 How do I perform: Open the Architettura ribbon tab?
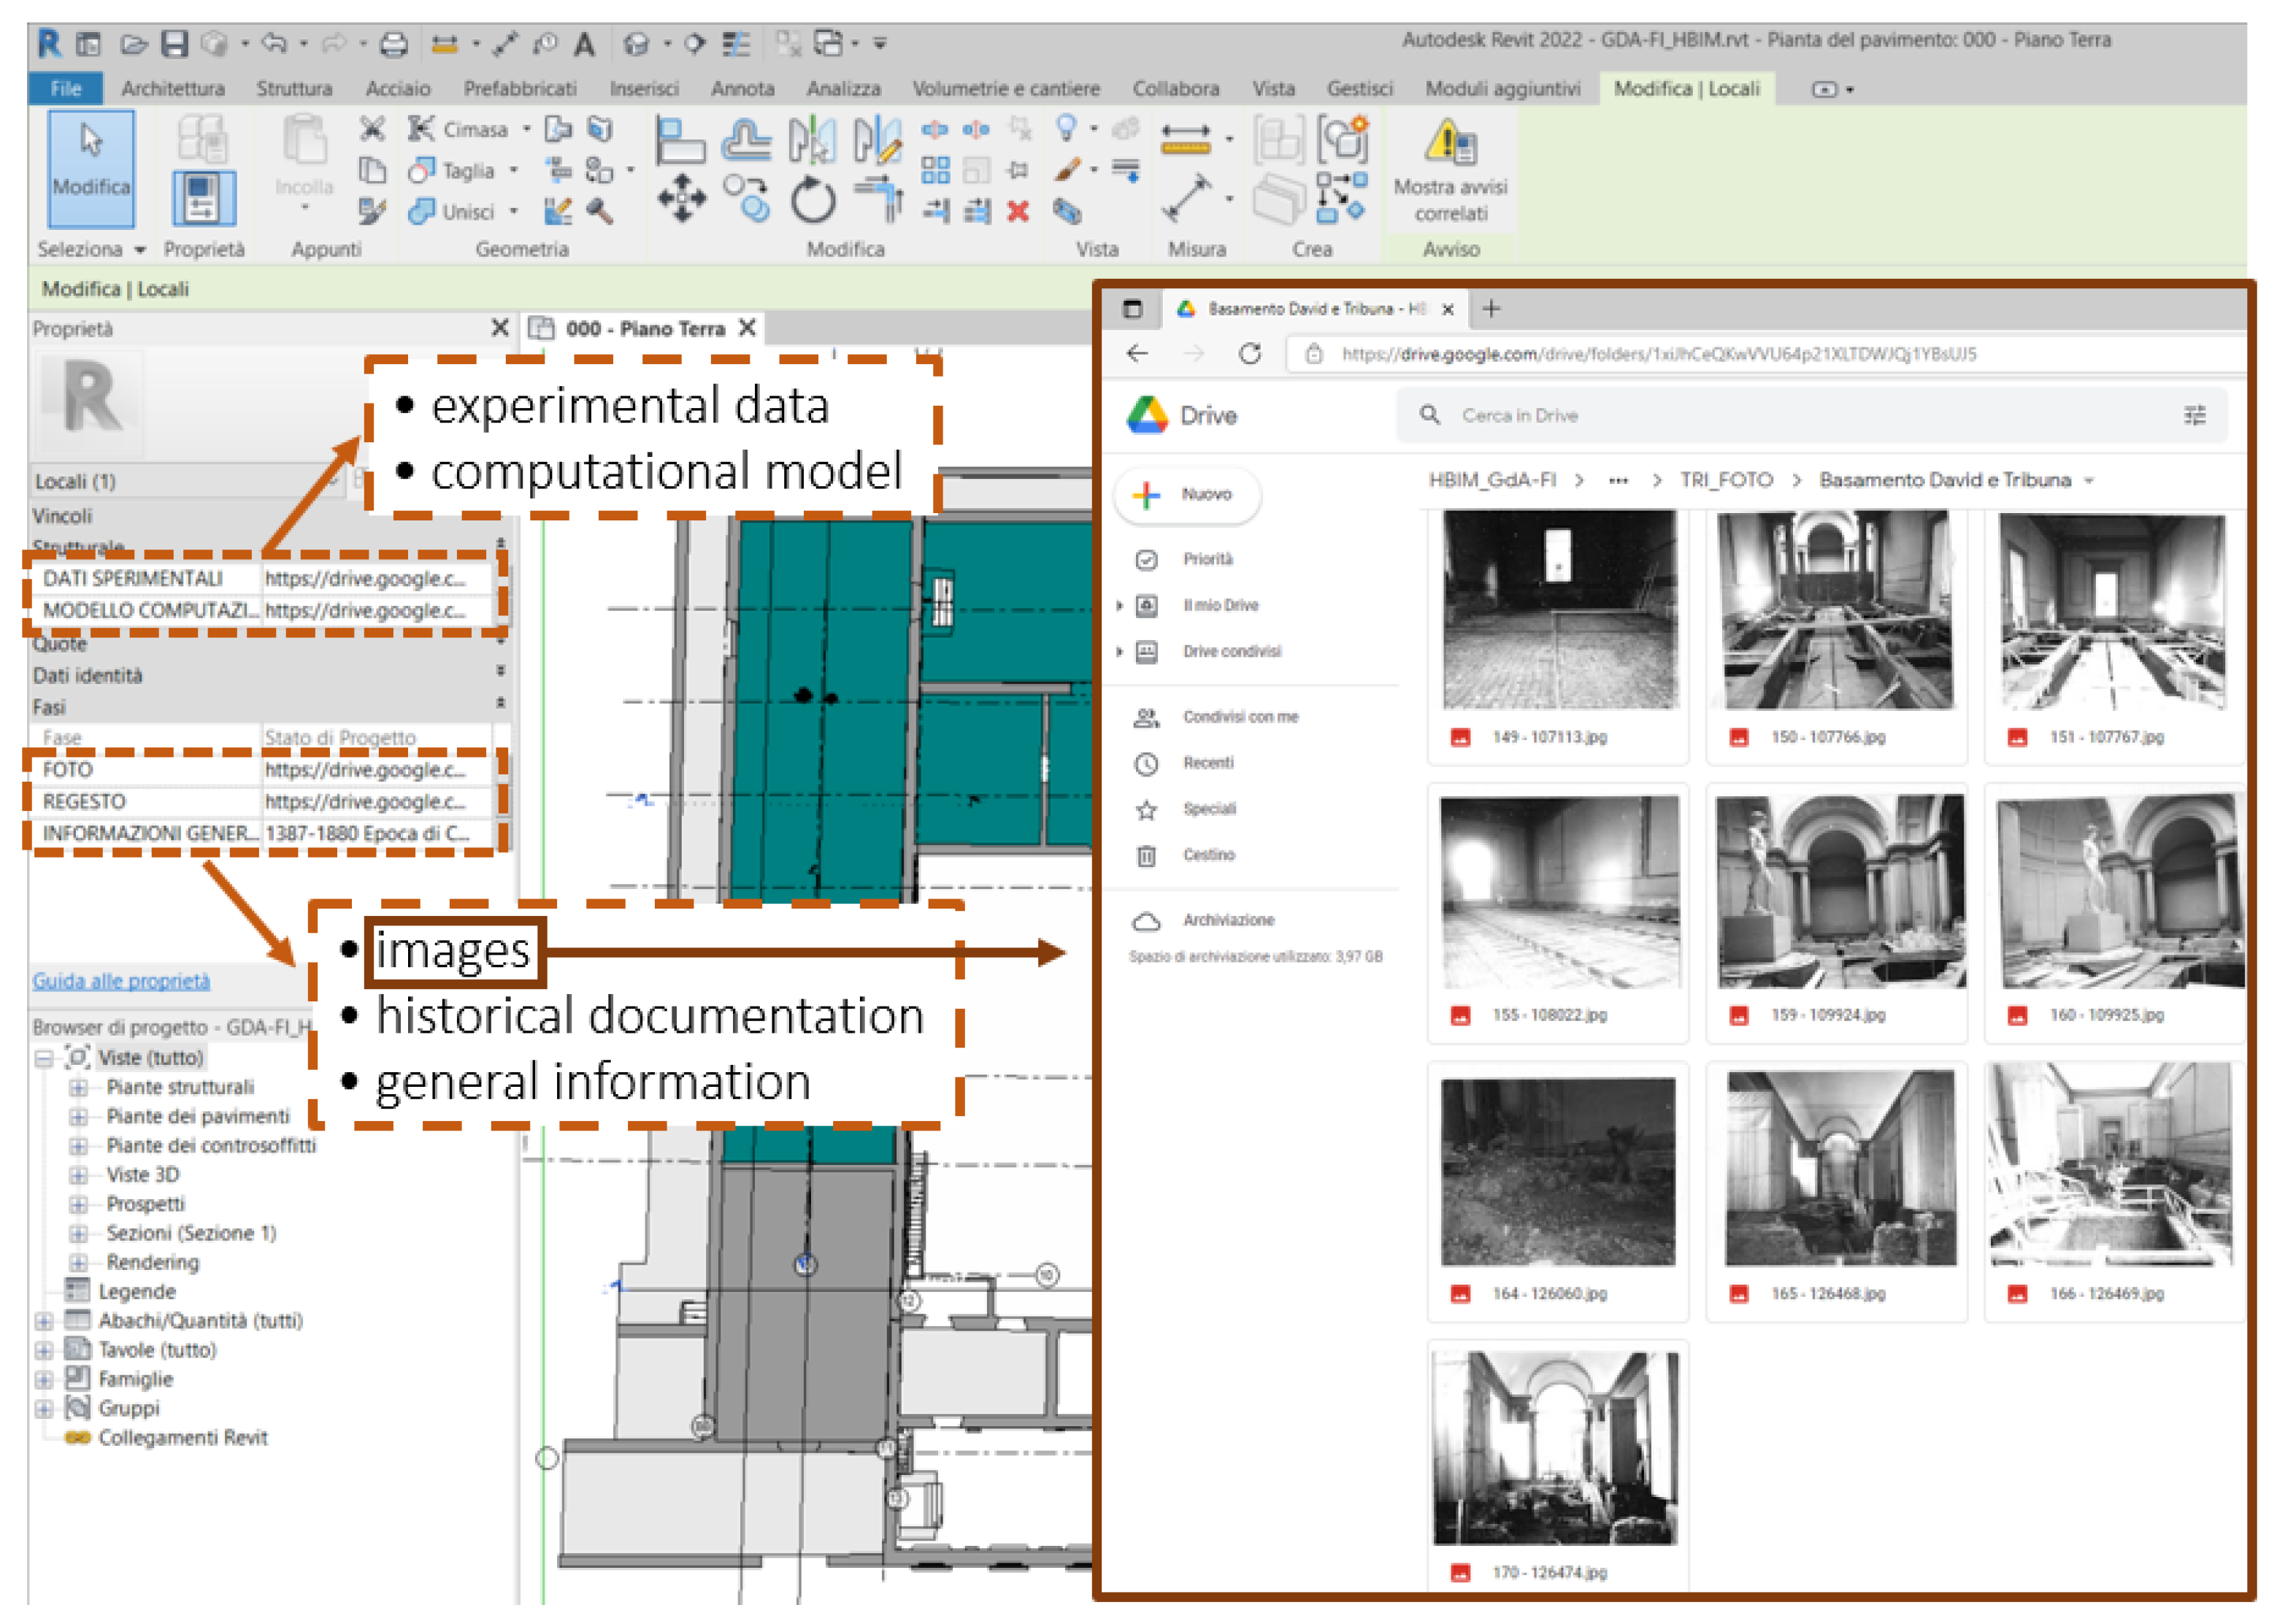coord(172,89)
